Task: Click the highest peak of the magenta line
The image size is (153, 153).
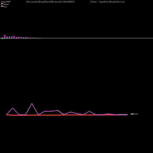Action: 32,104
